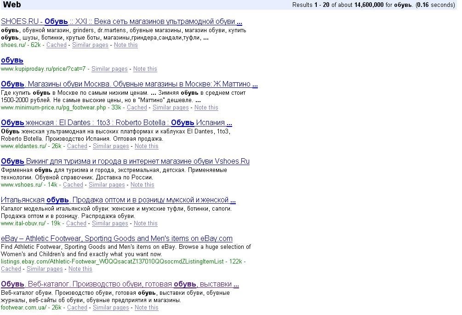Screen dimensions: 462x315
Task: Open 'Итальянская обувь' result title
Action: point(118,200)
